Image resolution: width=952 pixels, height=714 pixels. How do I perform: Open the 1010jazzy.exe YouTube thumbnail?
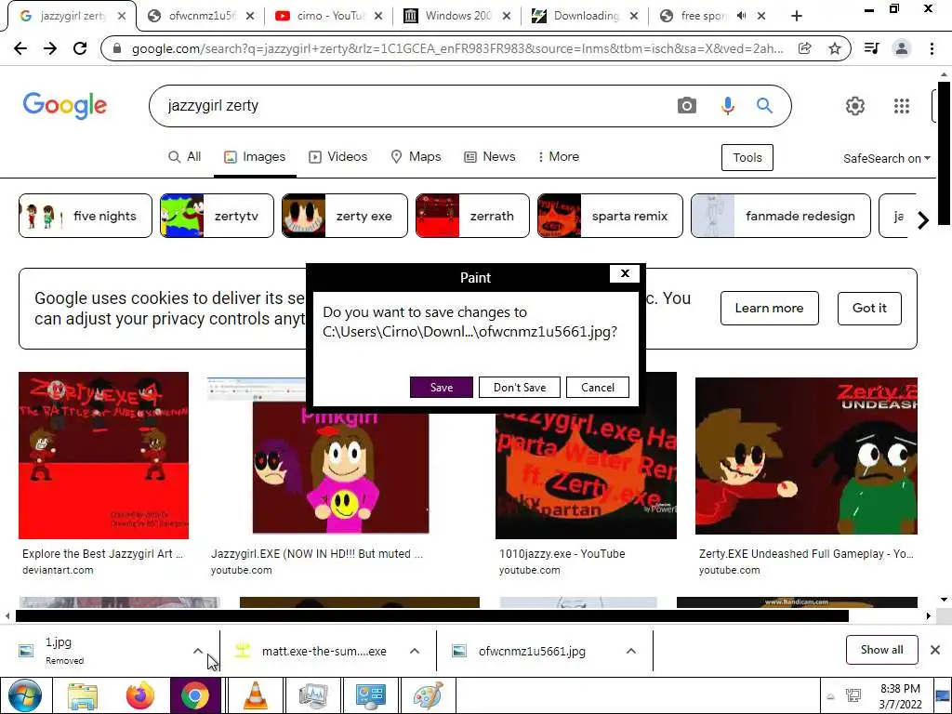point(586,477)
